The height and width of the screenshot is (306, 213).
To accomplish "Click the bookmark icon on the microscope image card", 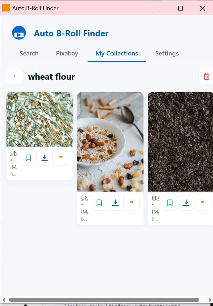I will pos(28,158).
